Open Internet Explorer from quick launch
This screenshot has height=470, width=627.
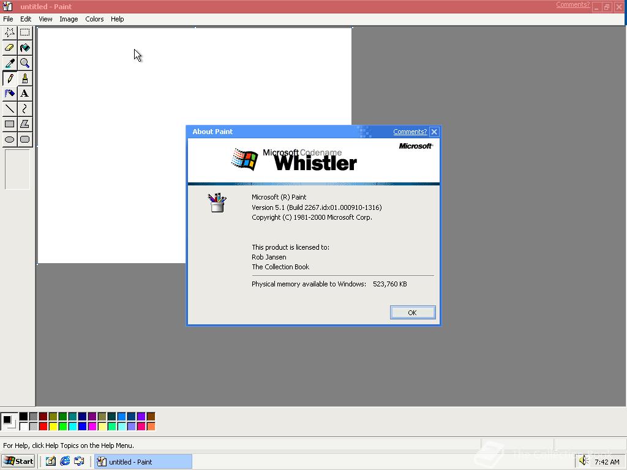pos(65,461)
